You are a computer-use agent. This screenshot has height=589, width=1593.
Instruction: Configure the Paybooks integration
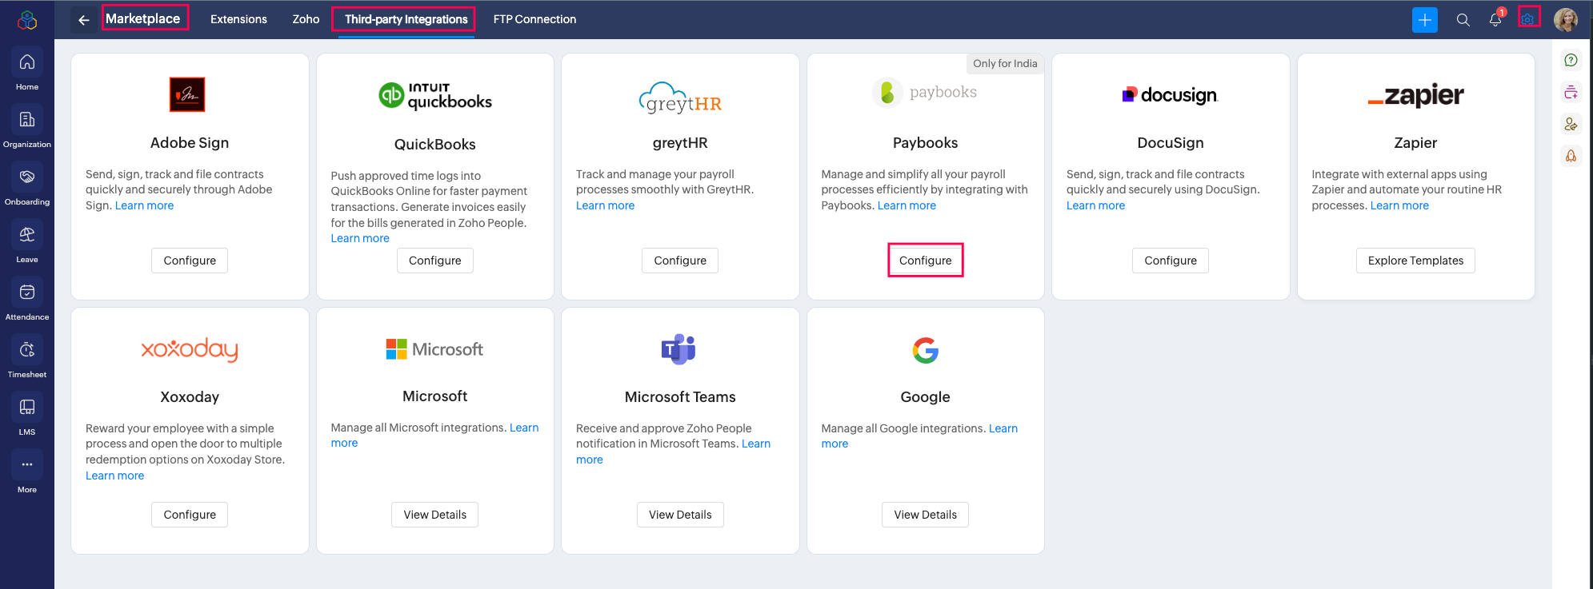926,261
